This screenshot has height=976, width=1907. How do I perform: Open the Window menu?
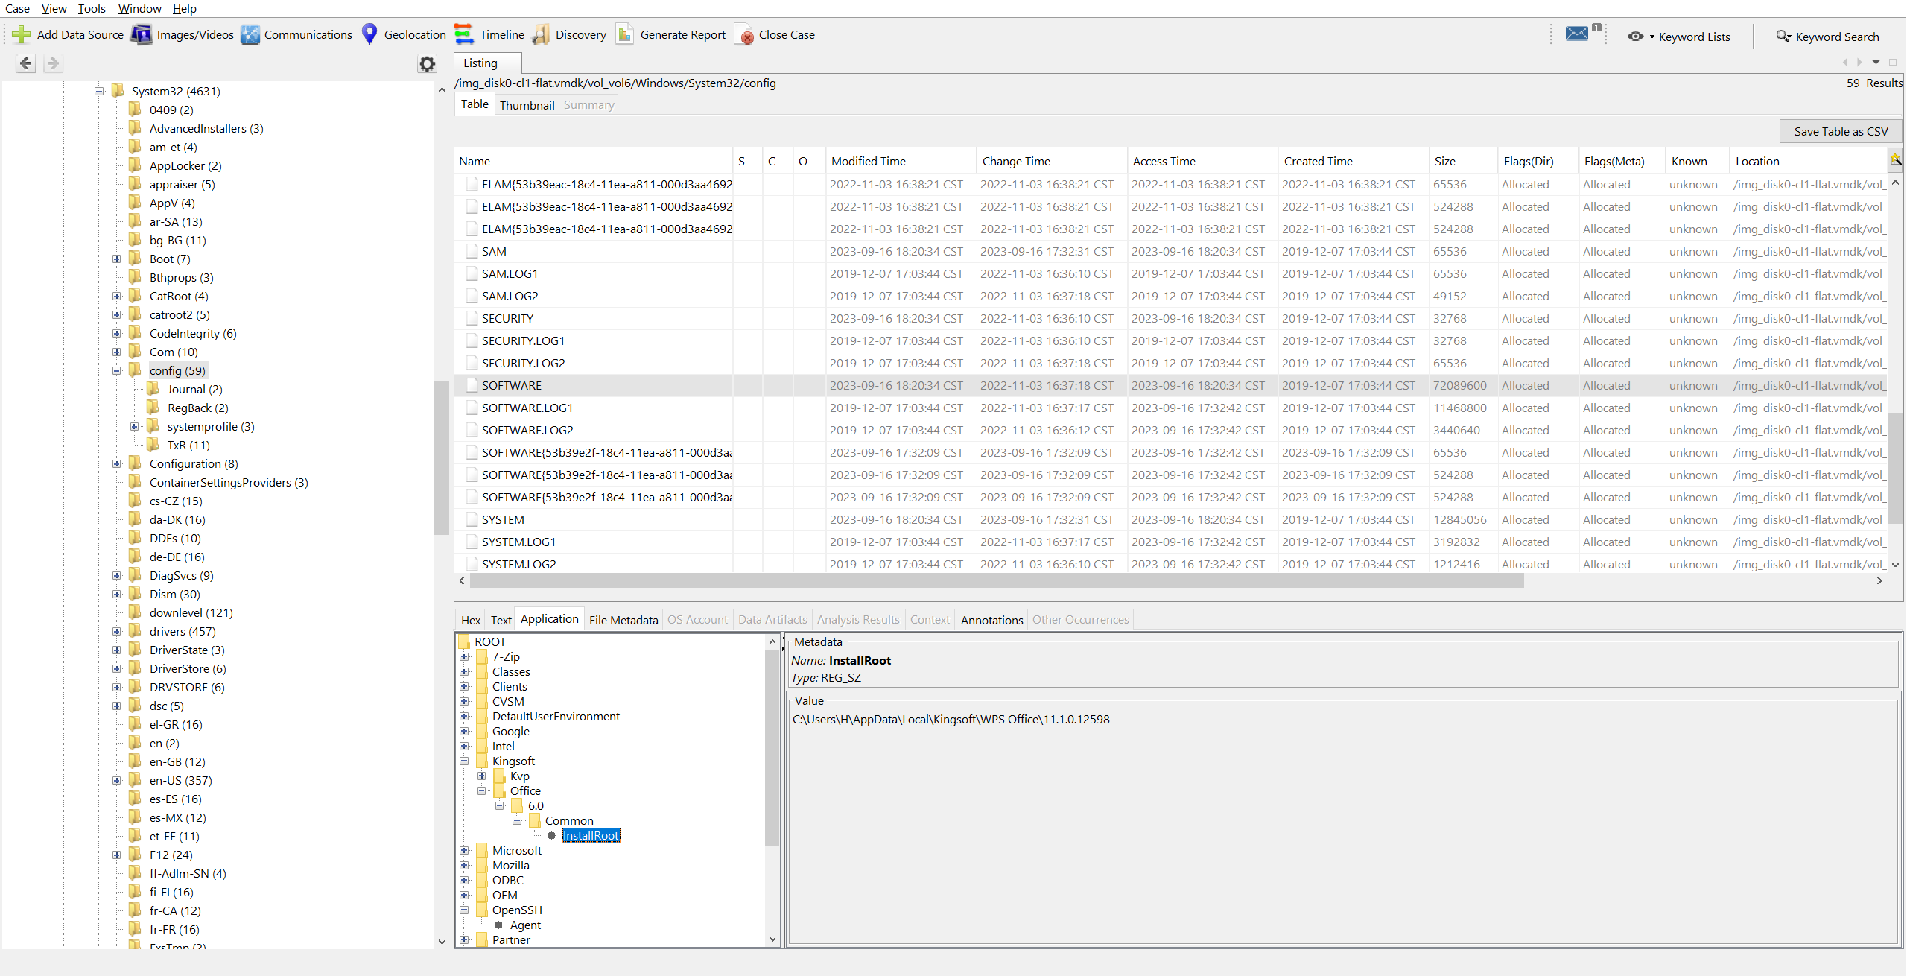[x=139, y=8]
